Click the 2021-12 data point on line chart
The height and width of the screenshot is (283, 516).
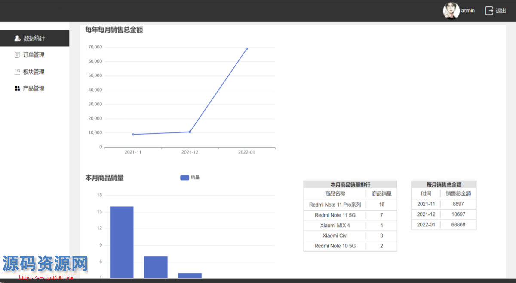coord(190,132)
